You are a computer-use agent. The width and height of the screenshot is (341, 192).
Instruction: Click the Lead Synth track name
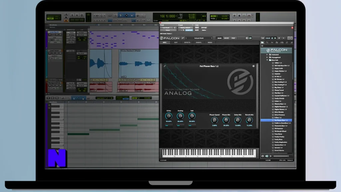54,32
